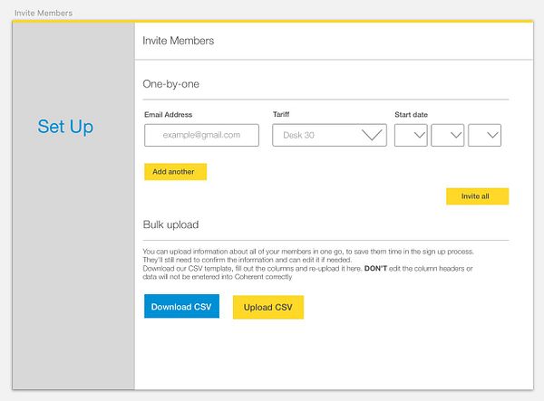This screenshot has height=401, width=544.
Task: Click the Email Address input field
Action: click(201, 135)
